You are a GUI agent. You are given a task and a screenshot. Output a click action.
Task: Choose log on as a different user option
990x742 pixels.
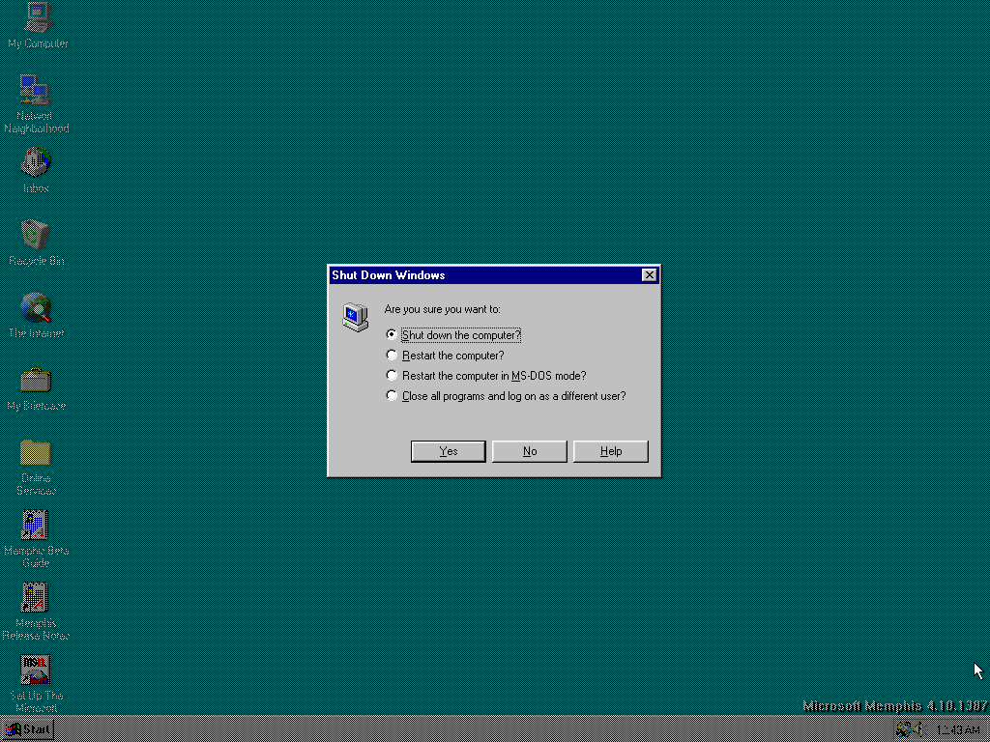tap(507, 396)
